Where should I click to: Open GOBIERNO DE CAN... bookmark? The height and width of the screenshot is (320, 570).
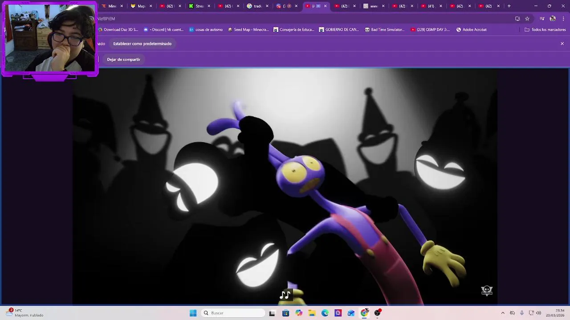(339, 30)
